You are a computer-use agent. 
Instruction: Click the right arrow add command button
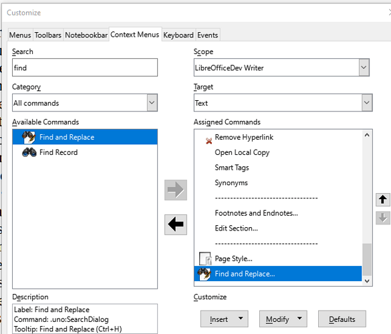(176, 190)
